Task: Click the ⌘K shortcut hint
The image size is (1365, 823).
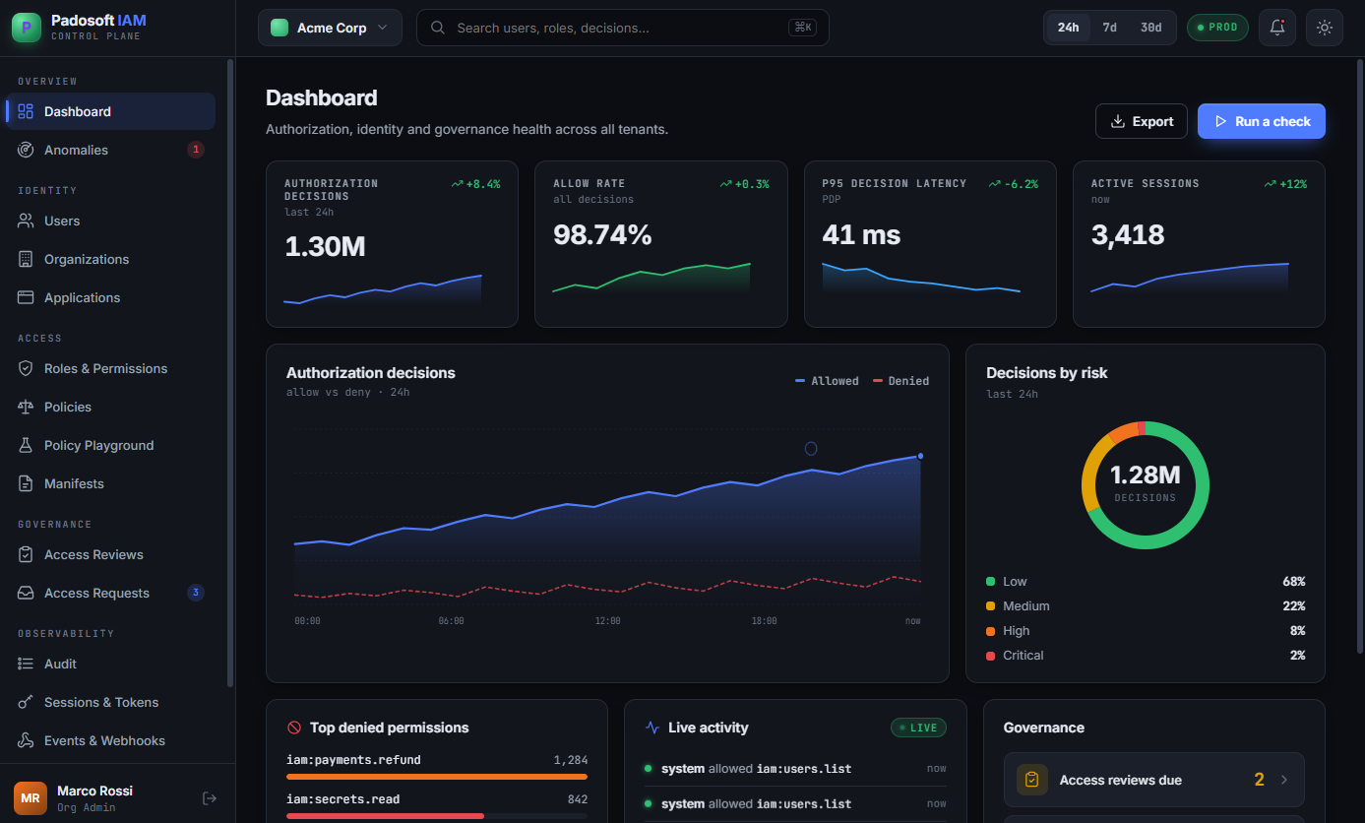Action: pos(803,28)
